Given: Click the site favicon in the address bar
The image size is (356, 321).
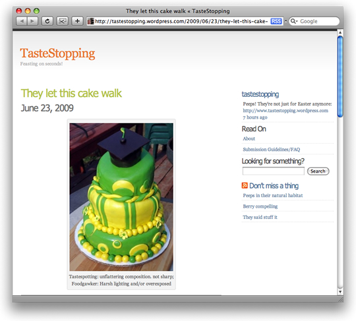Looking at the screenshot, I should [91, 21].
